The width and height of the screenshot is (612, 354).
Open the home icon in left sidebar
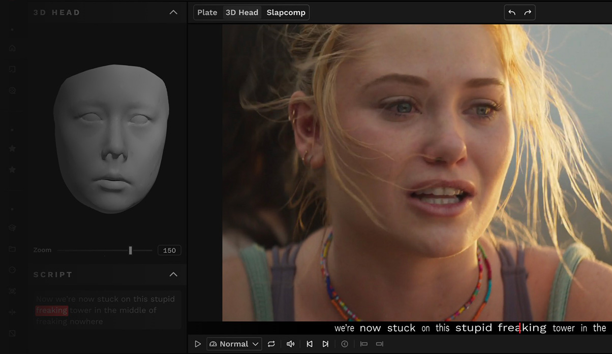[x=13, y=49]
